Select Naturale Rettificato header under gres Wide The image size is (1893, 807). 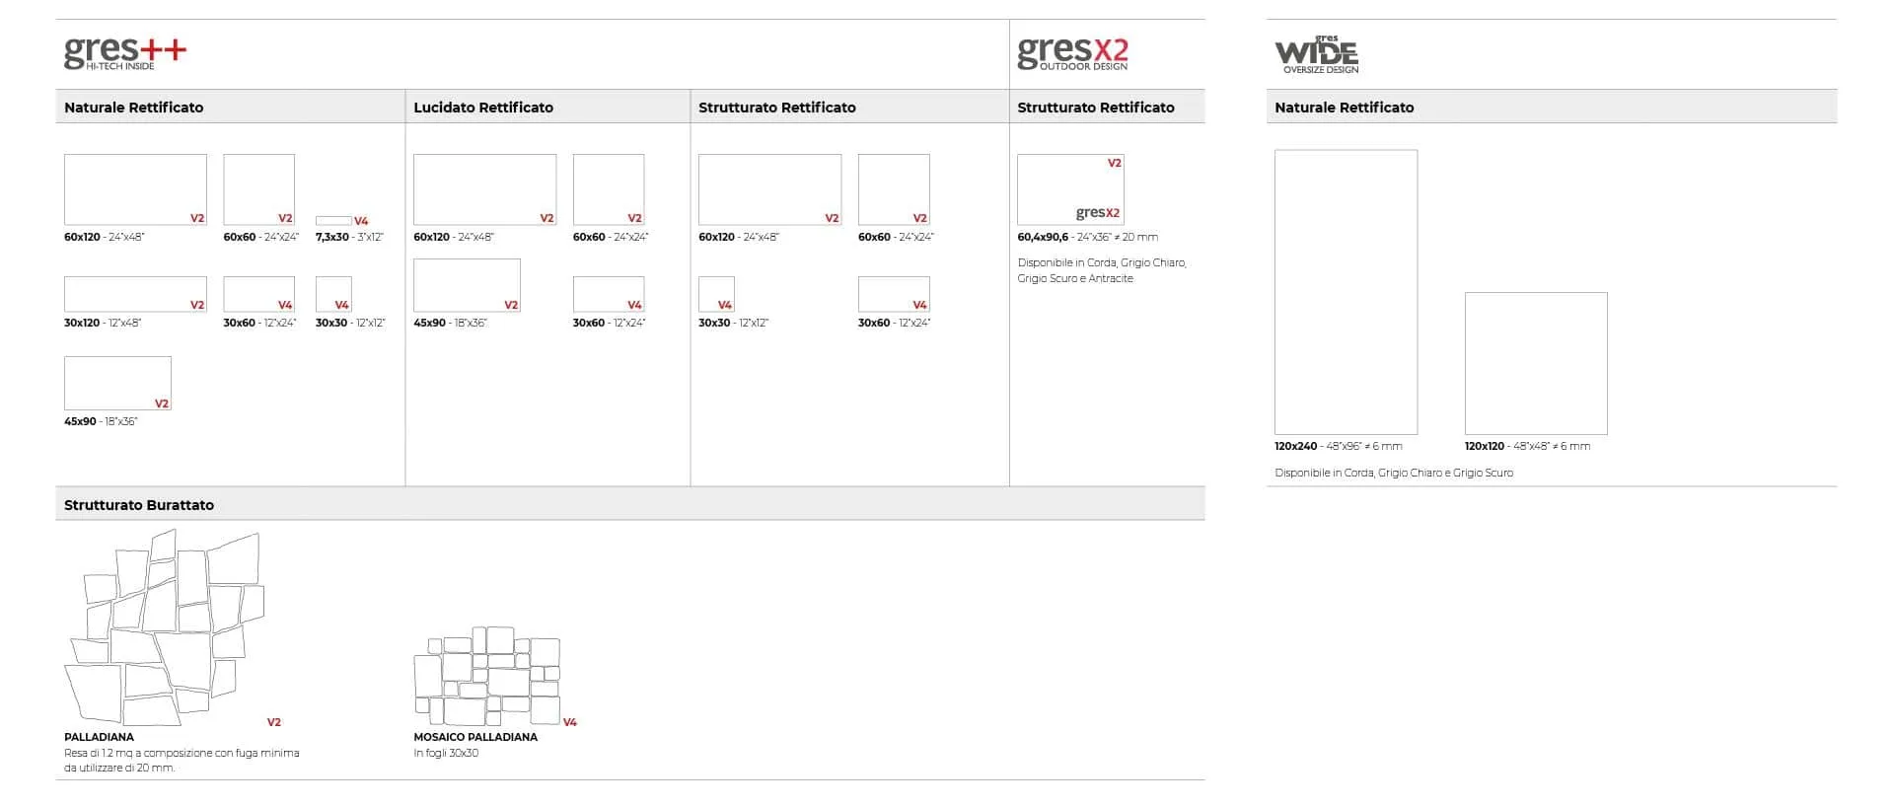pyautogui.click(x=1344, y=108)
